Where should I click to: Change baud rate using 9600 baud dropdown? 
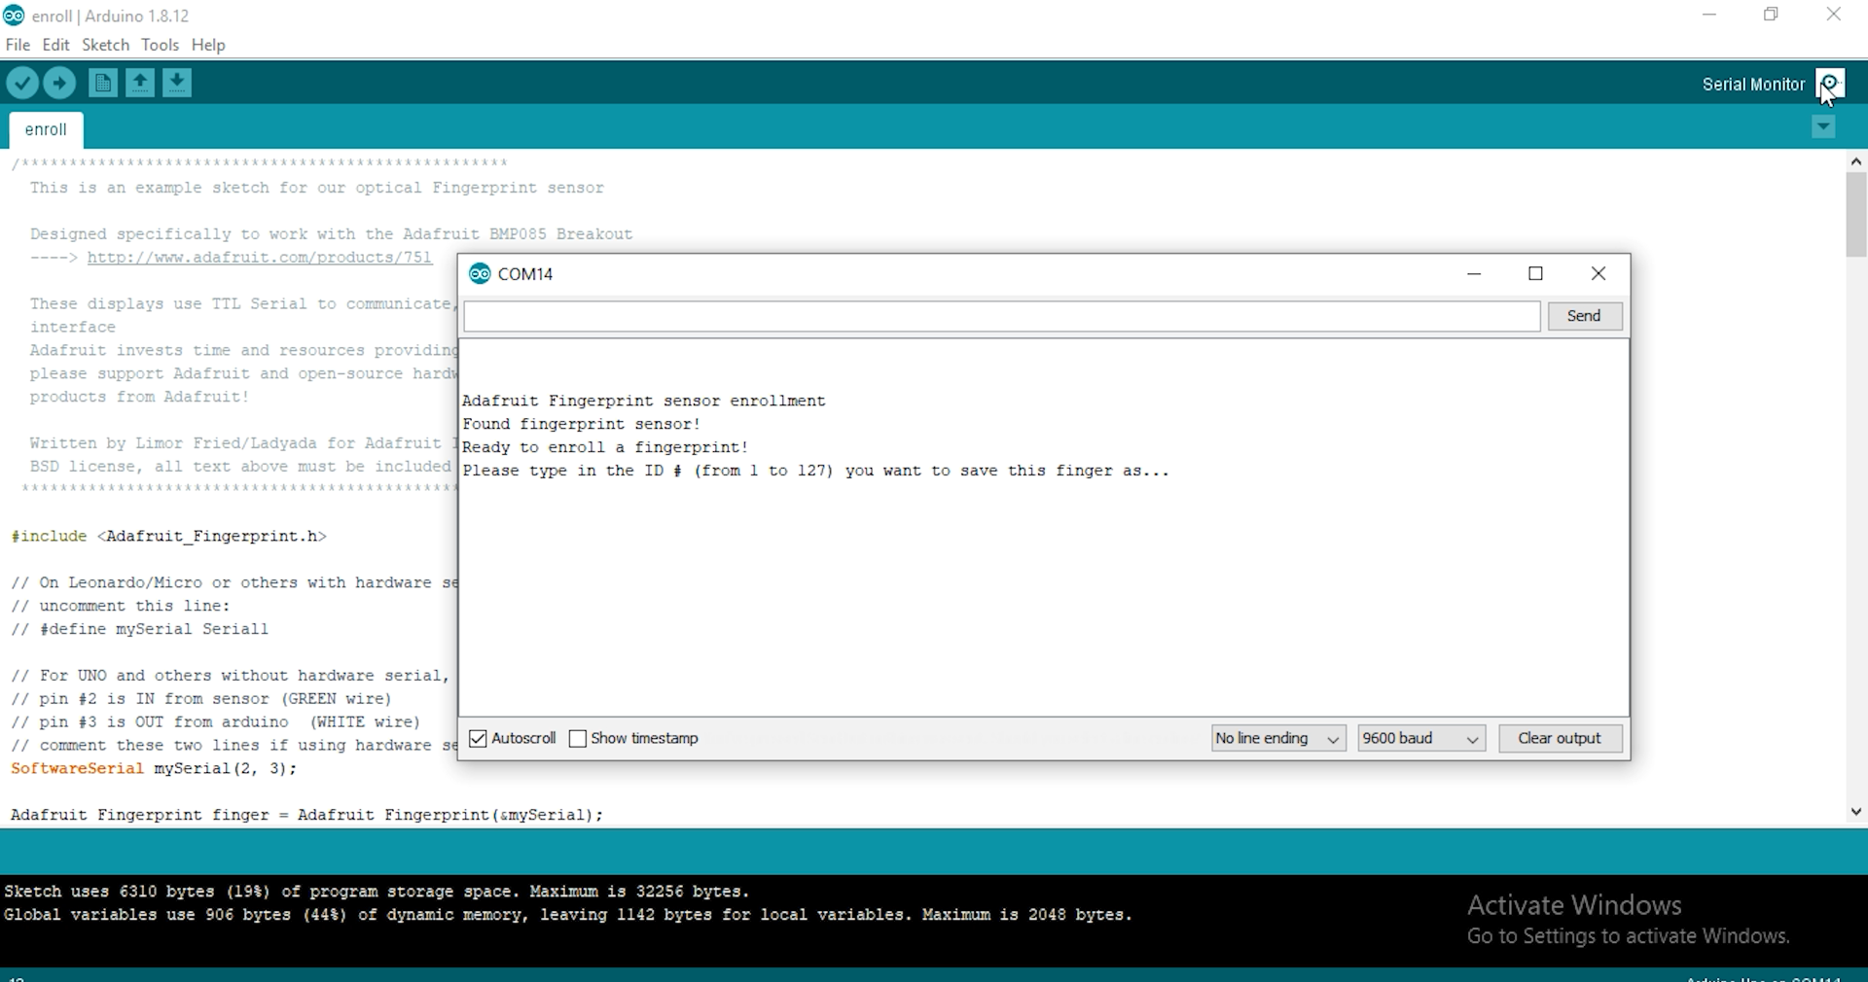coord(1420,738)
